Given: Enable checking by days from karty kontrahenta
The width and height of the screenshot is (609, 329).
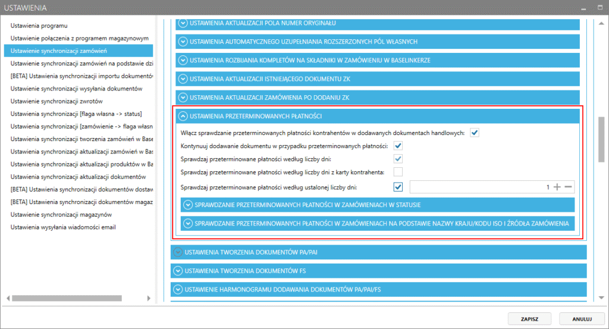Looking at the screenshot, I should [398, 173].
